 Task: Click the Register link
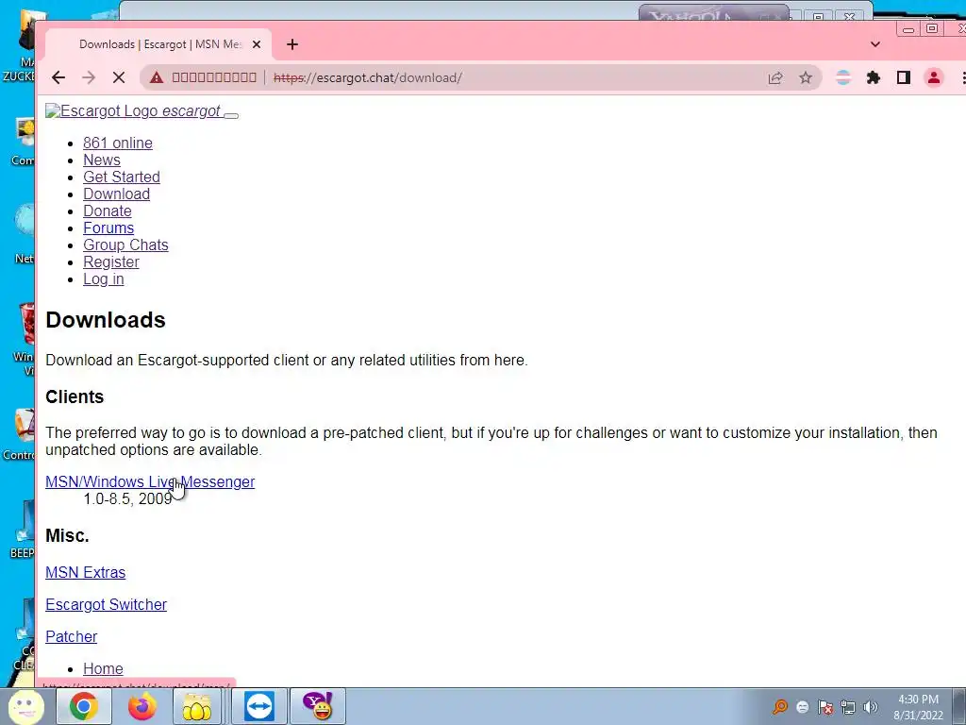pyautogui.click(x=111, y=262)
